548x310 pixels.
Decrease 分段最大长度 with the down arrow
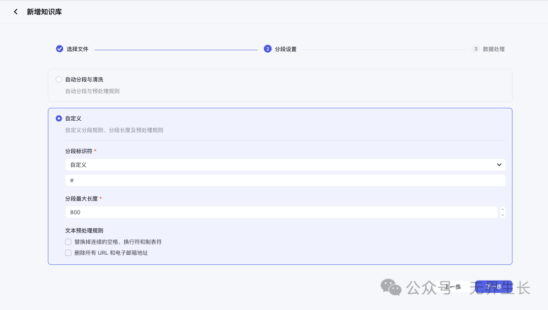coord(502,215)
